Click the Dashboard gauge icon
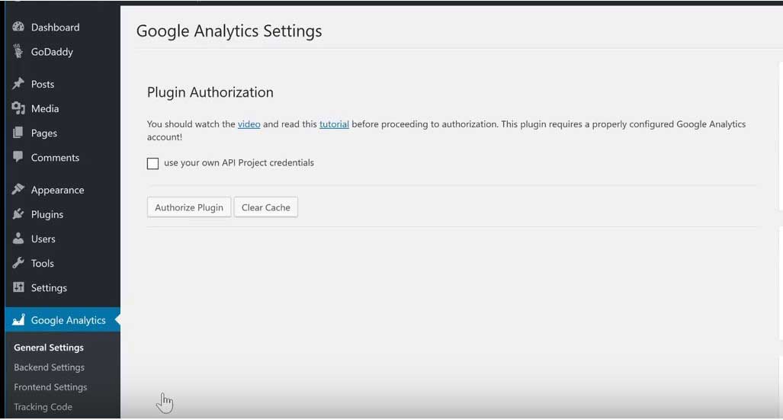This screenshot has width=783, height=420. pyautogui.click(x=18, y=27)
